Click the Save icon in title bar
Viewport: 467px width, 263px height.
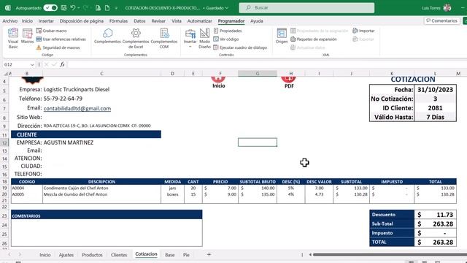point(63,8)
